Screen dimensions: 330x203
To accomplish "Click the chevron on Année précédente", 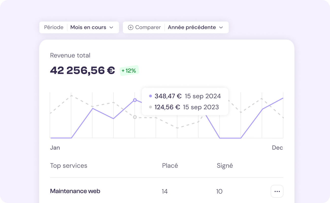I will pos(221,27).
